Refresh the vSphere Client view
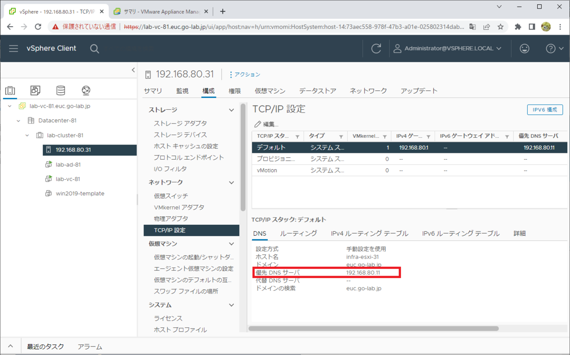 pyautogui.click(x=376, y=48)
